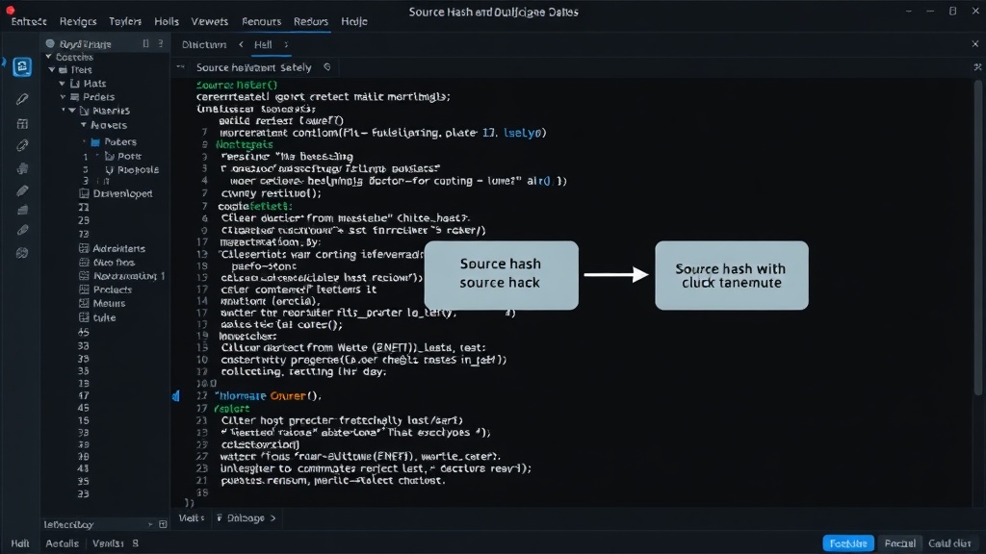
Task: Select the 'Dravenloped' tree item
Action: point(122,193)
